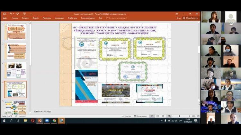
Task: Click the Общий доступ share button
Action: coord(190,18)
